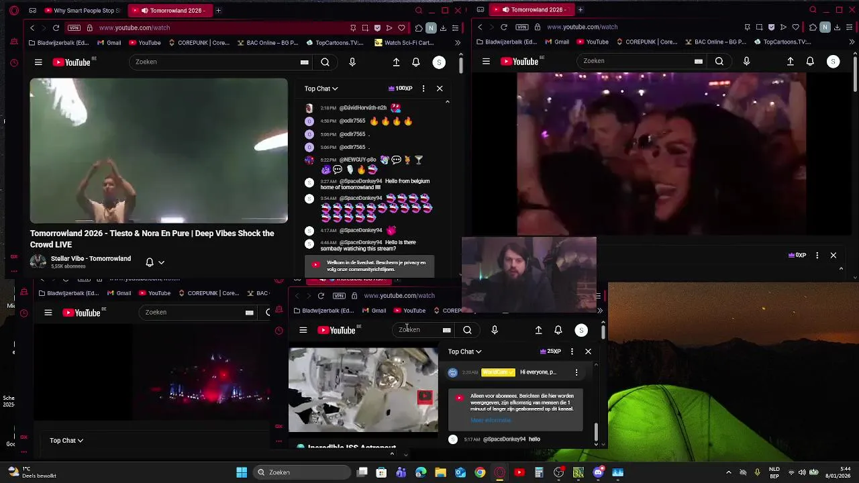
Task: Open a new tab in the top-right browser
Action: click(580, 10)
